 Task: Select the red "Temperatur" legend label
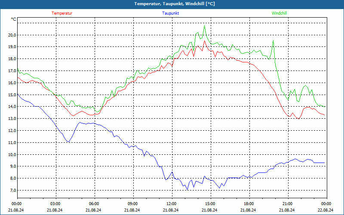[x=62, y=13]
